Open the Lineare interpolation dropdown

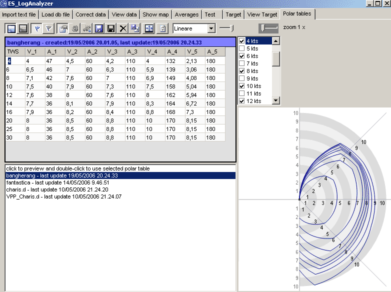tap(211, 28)
